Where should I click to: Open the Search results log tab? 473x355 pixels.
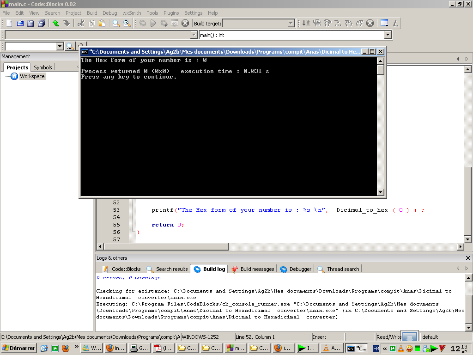(x=167, y=269)
